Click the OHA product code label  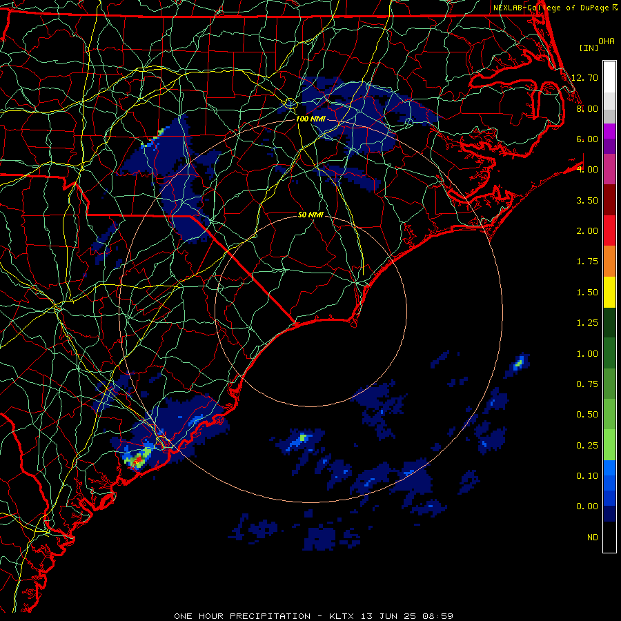click(607, 41)
